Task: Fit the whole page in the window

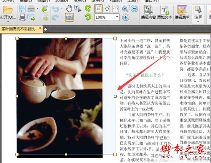Action: coord(107,9)
